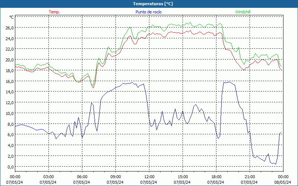Image resolution: width=298 pixels, height=186 pixels.
Task: Click the '8,0' y-axis value
Action: coord(11,124)
